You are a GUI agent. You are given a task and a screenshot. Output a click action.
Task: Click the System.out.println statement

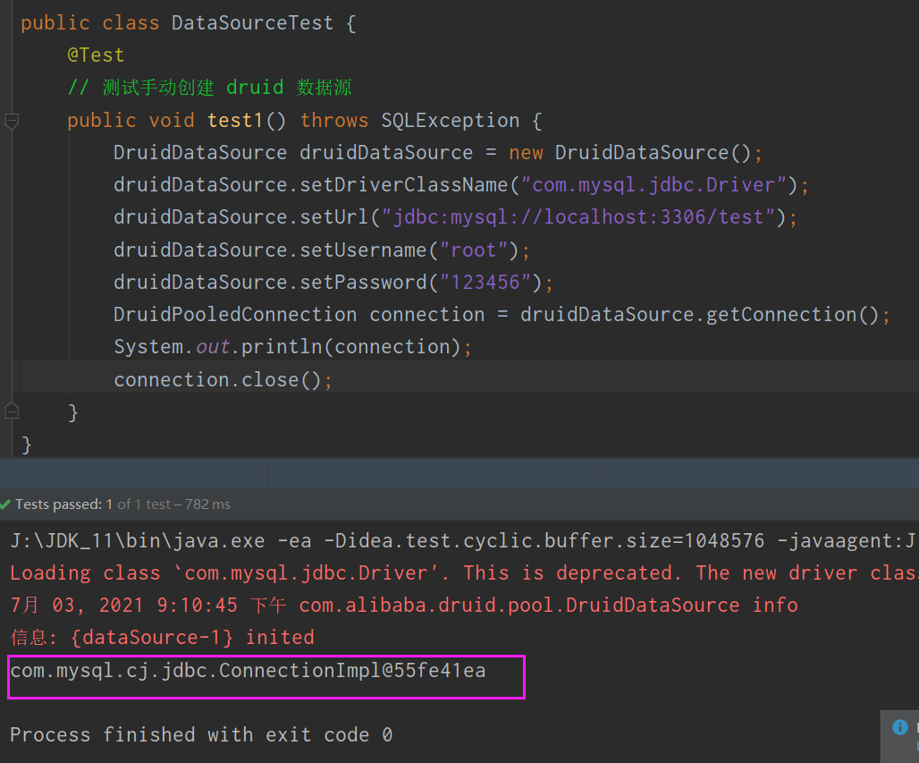pos(292,346)
